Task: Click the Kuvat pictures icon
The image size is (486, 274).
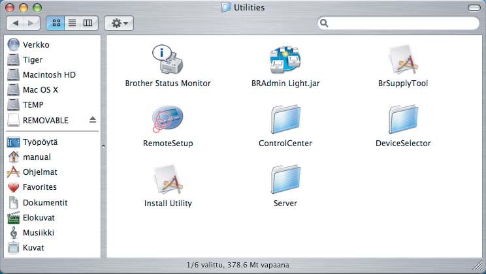Action: [x=13, y=248]
